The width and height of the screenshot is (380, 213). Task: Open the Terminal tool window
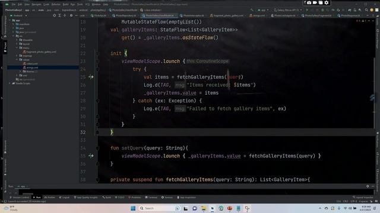151,197
